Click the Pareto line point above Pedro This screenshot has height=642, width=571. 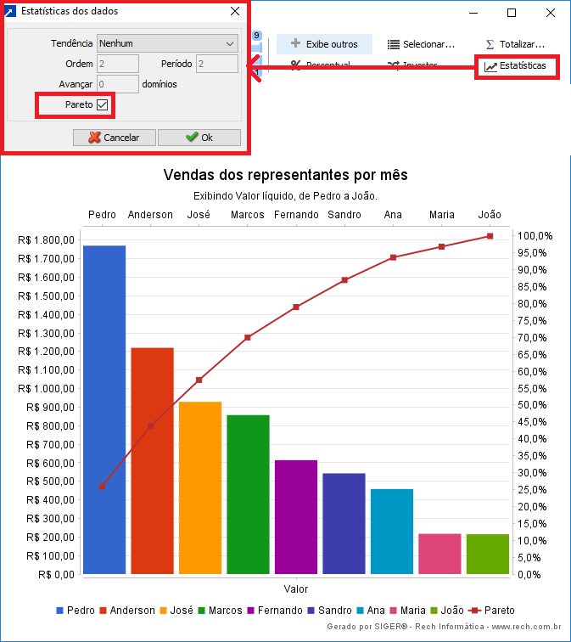point(103,487)
